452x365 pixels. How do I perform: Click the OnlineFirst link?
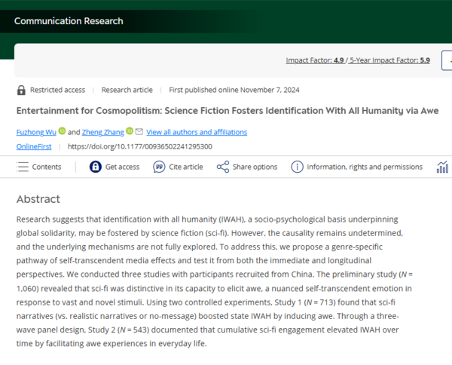[36, 146]
